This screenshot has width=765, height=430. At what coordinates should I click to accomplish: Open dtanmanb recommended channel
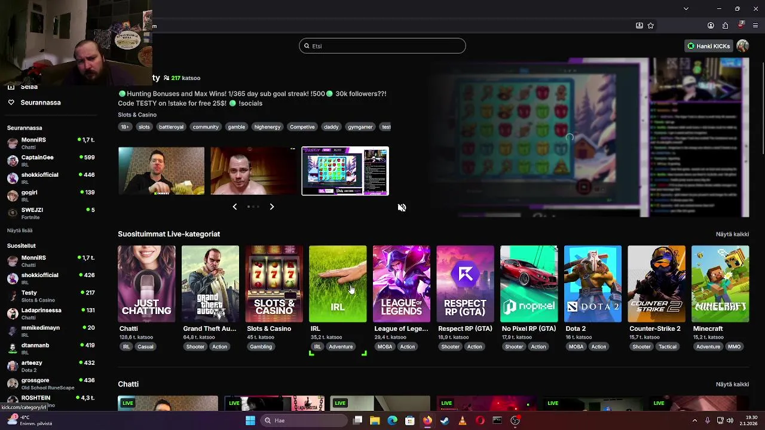pyautogui.click(x=50, y=348)
